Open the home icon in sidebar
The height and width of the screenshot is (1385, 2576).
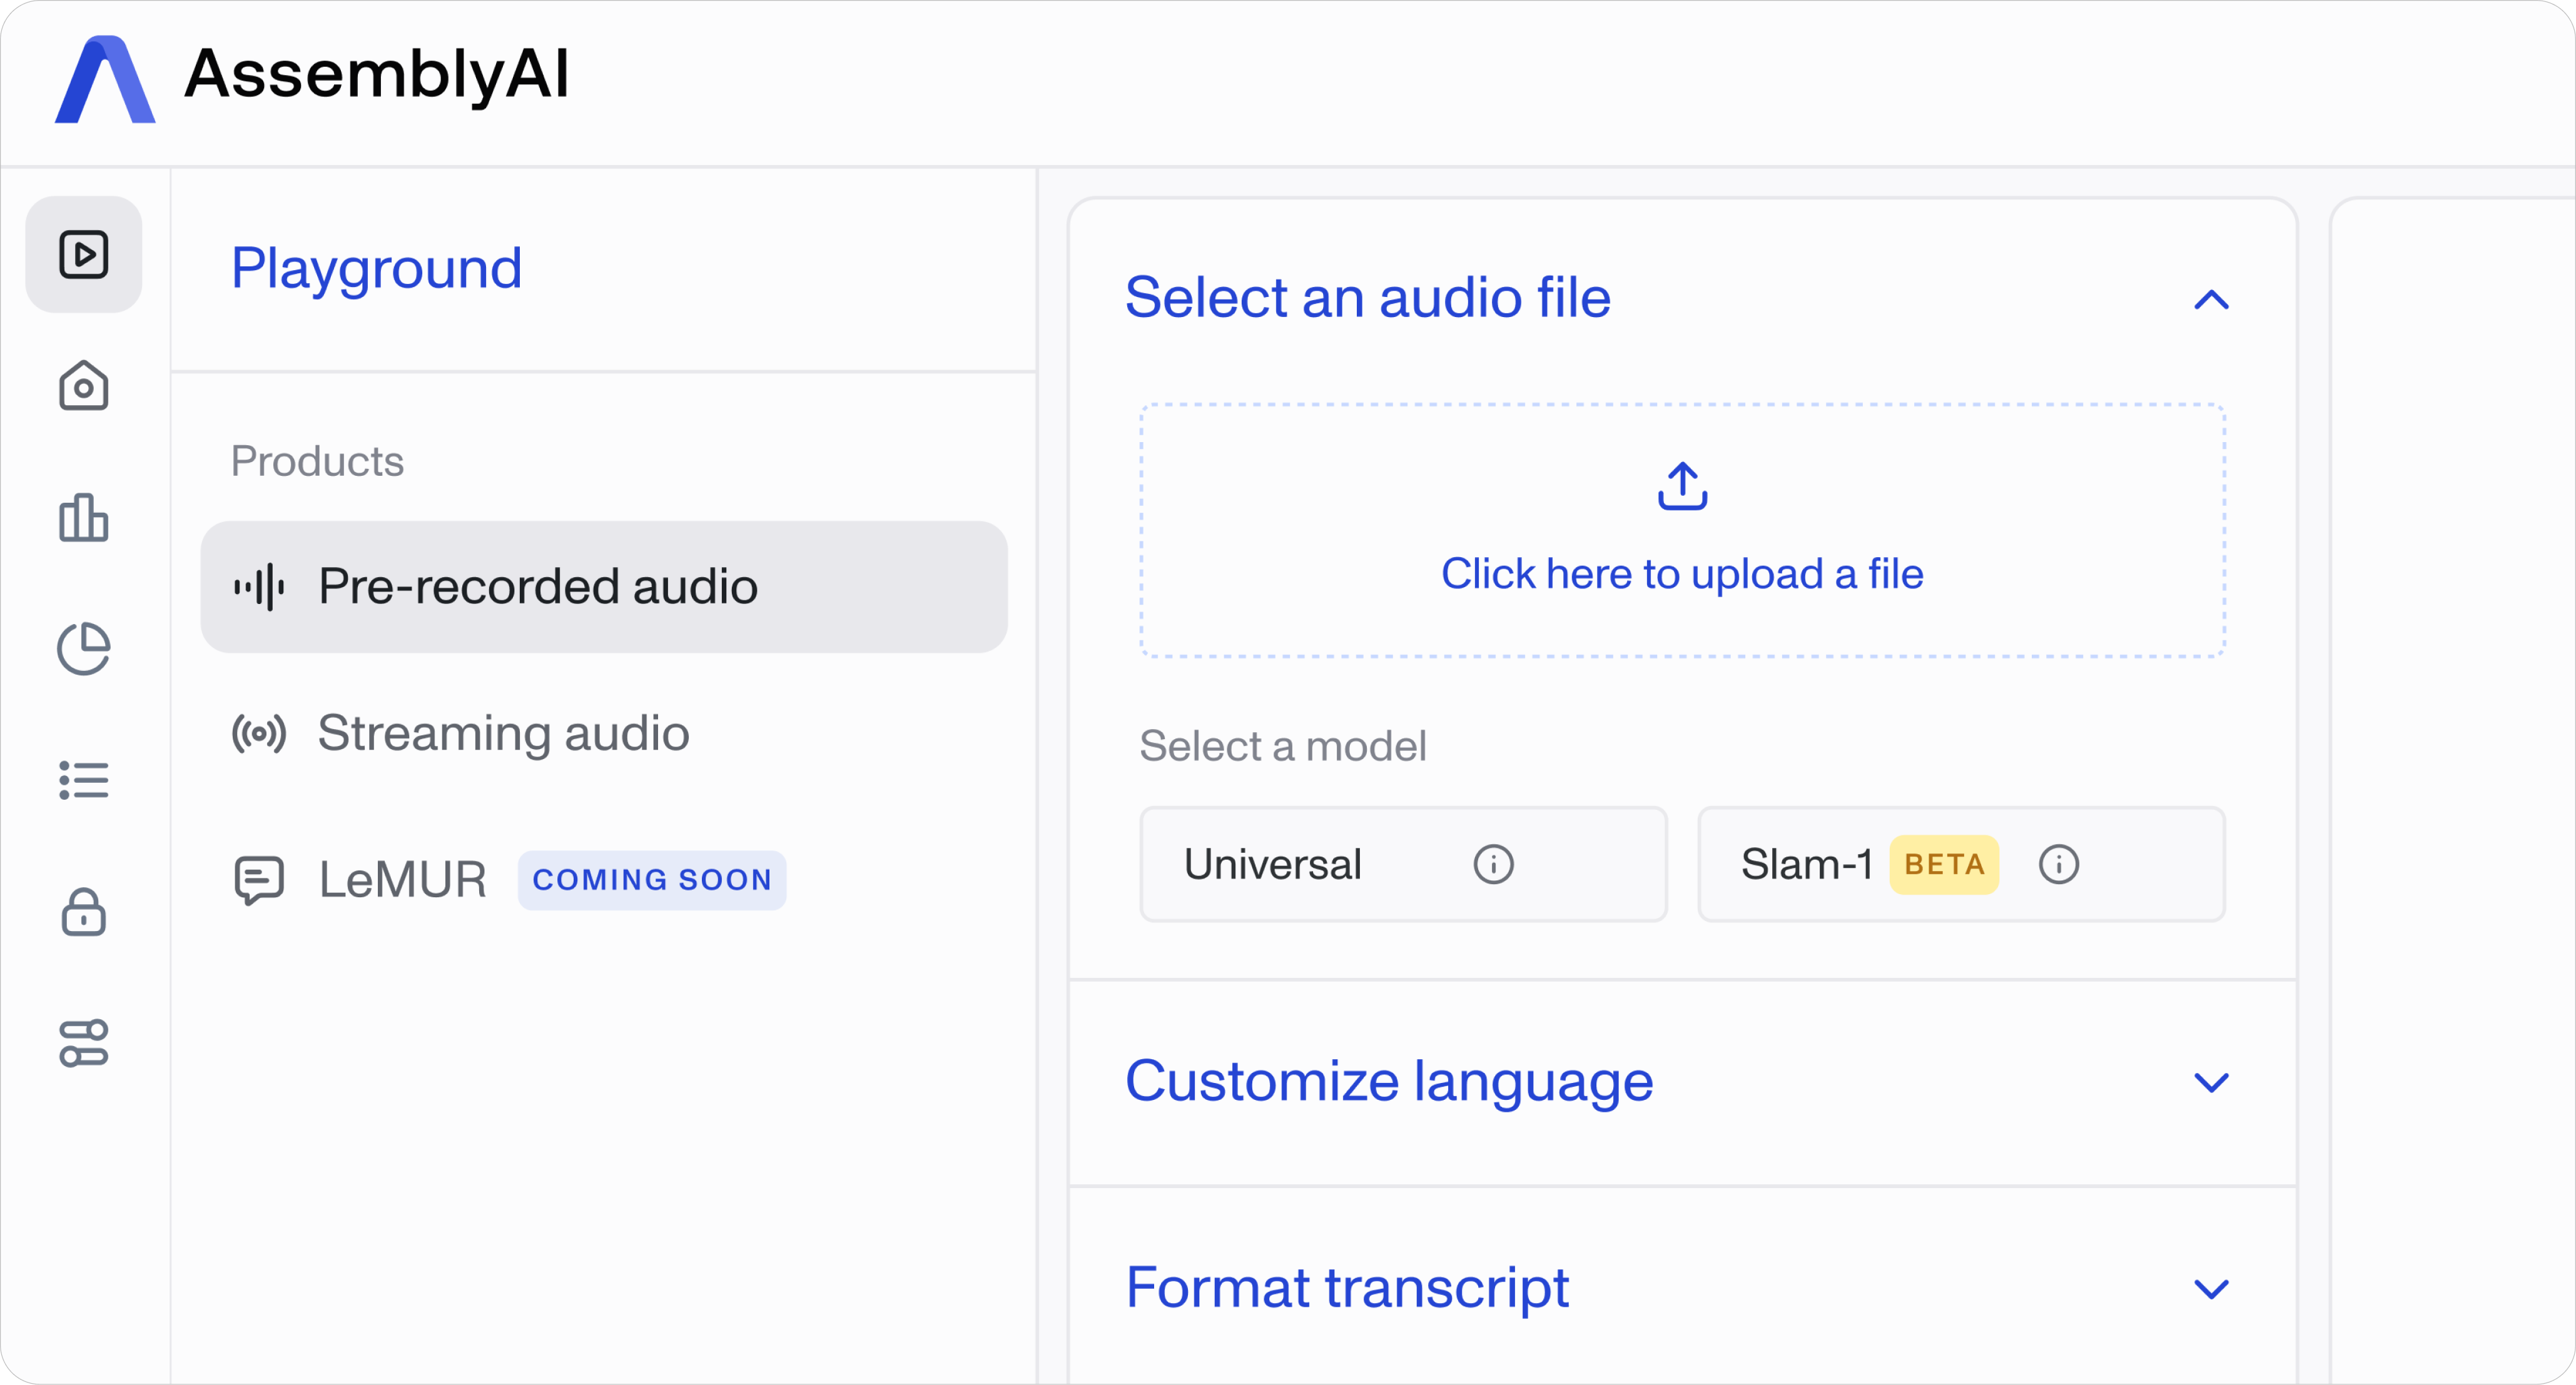click(x=84, y=386)
